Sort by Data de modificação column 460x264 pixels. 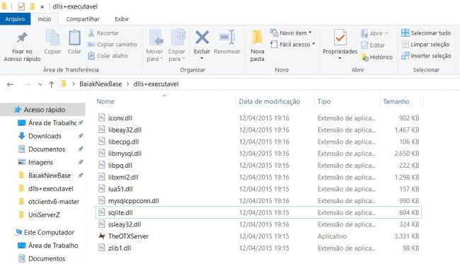(270, 101)
